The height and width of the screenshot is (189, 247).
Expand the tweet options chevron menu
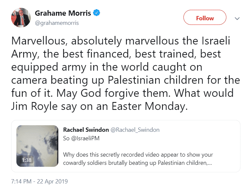tap(237, 19)
